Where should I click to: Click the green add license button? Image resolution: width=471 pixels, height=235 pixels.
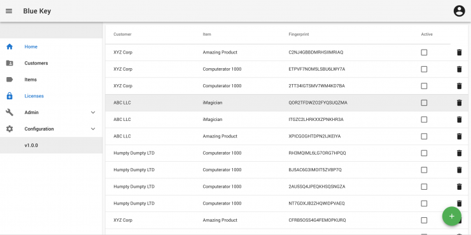coord(451,216)
